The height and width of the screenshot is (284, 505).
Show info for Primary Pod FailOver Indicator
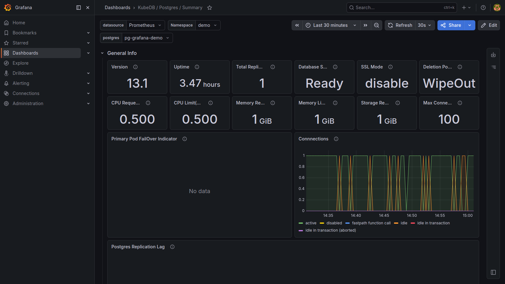[185, 139]
